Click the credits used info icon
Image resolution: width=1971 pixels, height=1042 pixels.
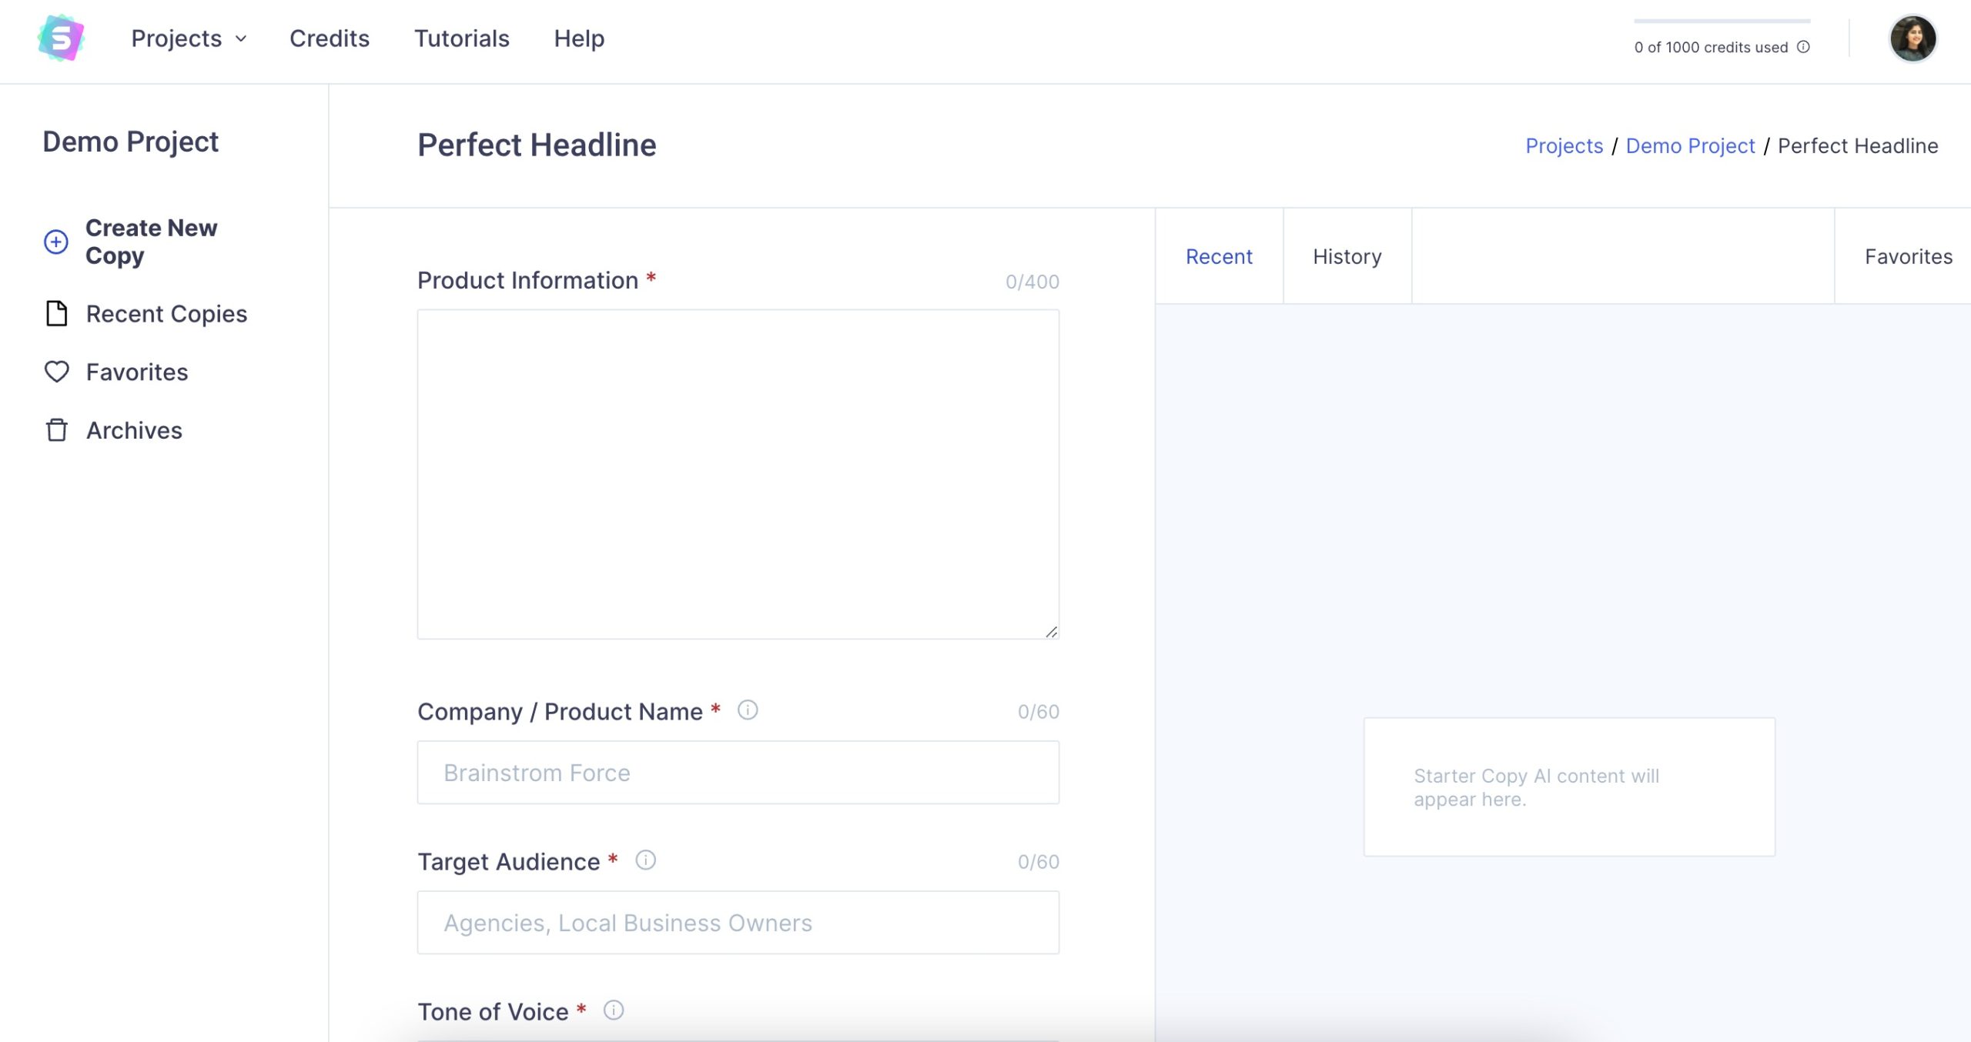[x=1803, y=47]
